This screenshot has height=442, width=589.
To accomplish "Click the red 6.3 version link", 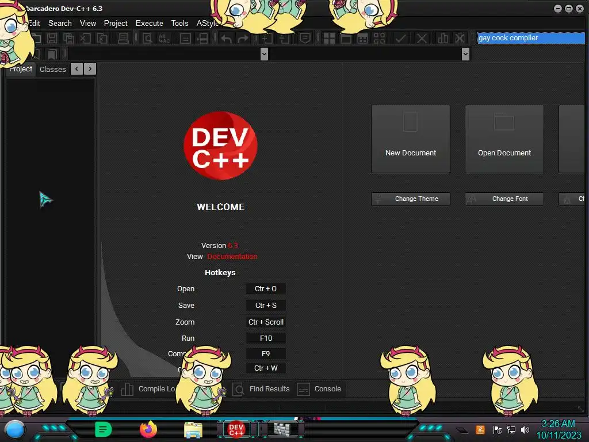I will 233,245.
